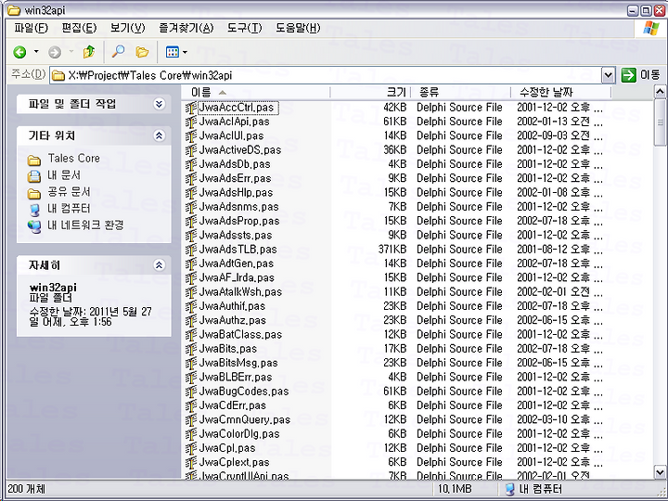The image size is (668, 501).
Task: Collapse the 자세히 details panel
Action: tap(159, 265)
